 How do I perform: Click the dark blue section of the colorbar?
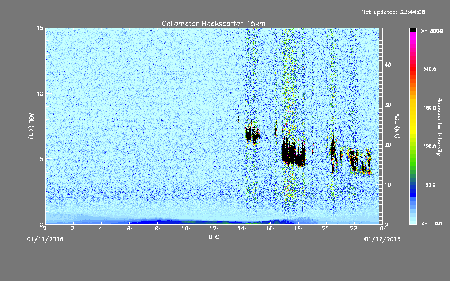(413, 192)
